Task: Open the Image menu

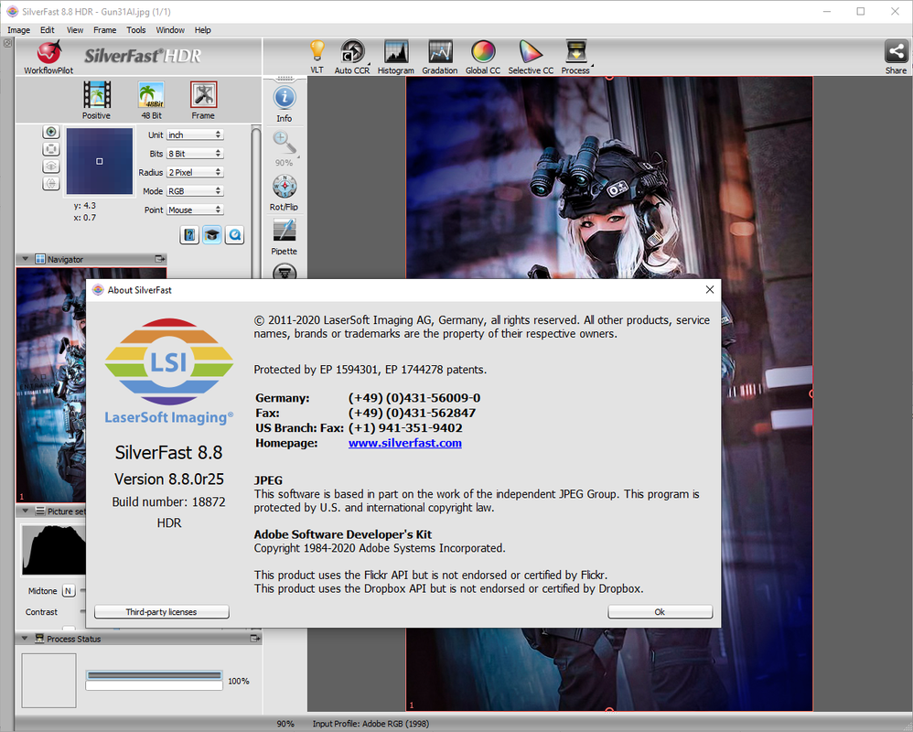Action: pos(18,29)
